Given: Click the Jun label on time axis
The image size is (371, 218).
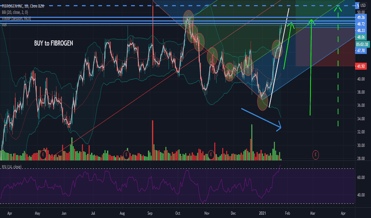Looking at the screenshot, I should pyautogui.click(x=64, y=213).
